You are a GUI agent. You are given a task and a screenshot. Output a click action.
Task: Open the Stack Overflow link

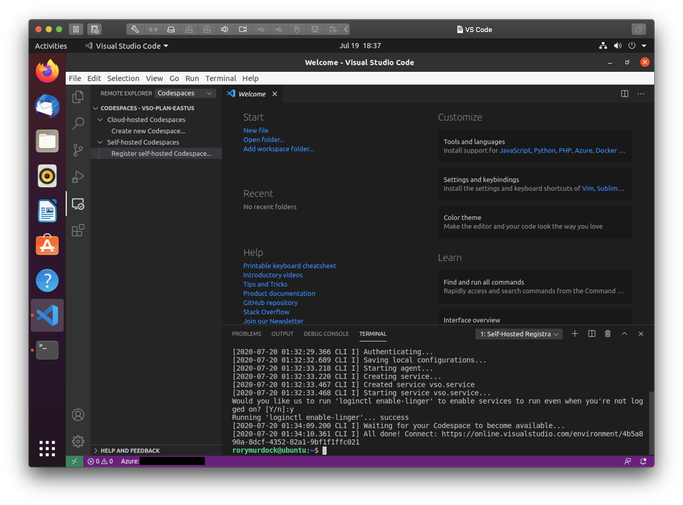coord(266,312)
